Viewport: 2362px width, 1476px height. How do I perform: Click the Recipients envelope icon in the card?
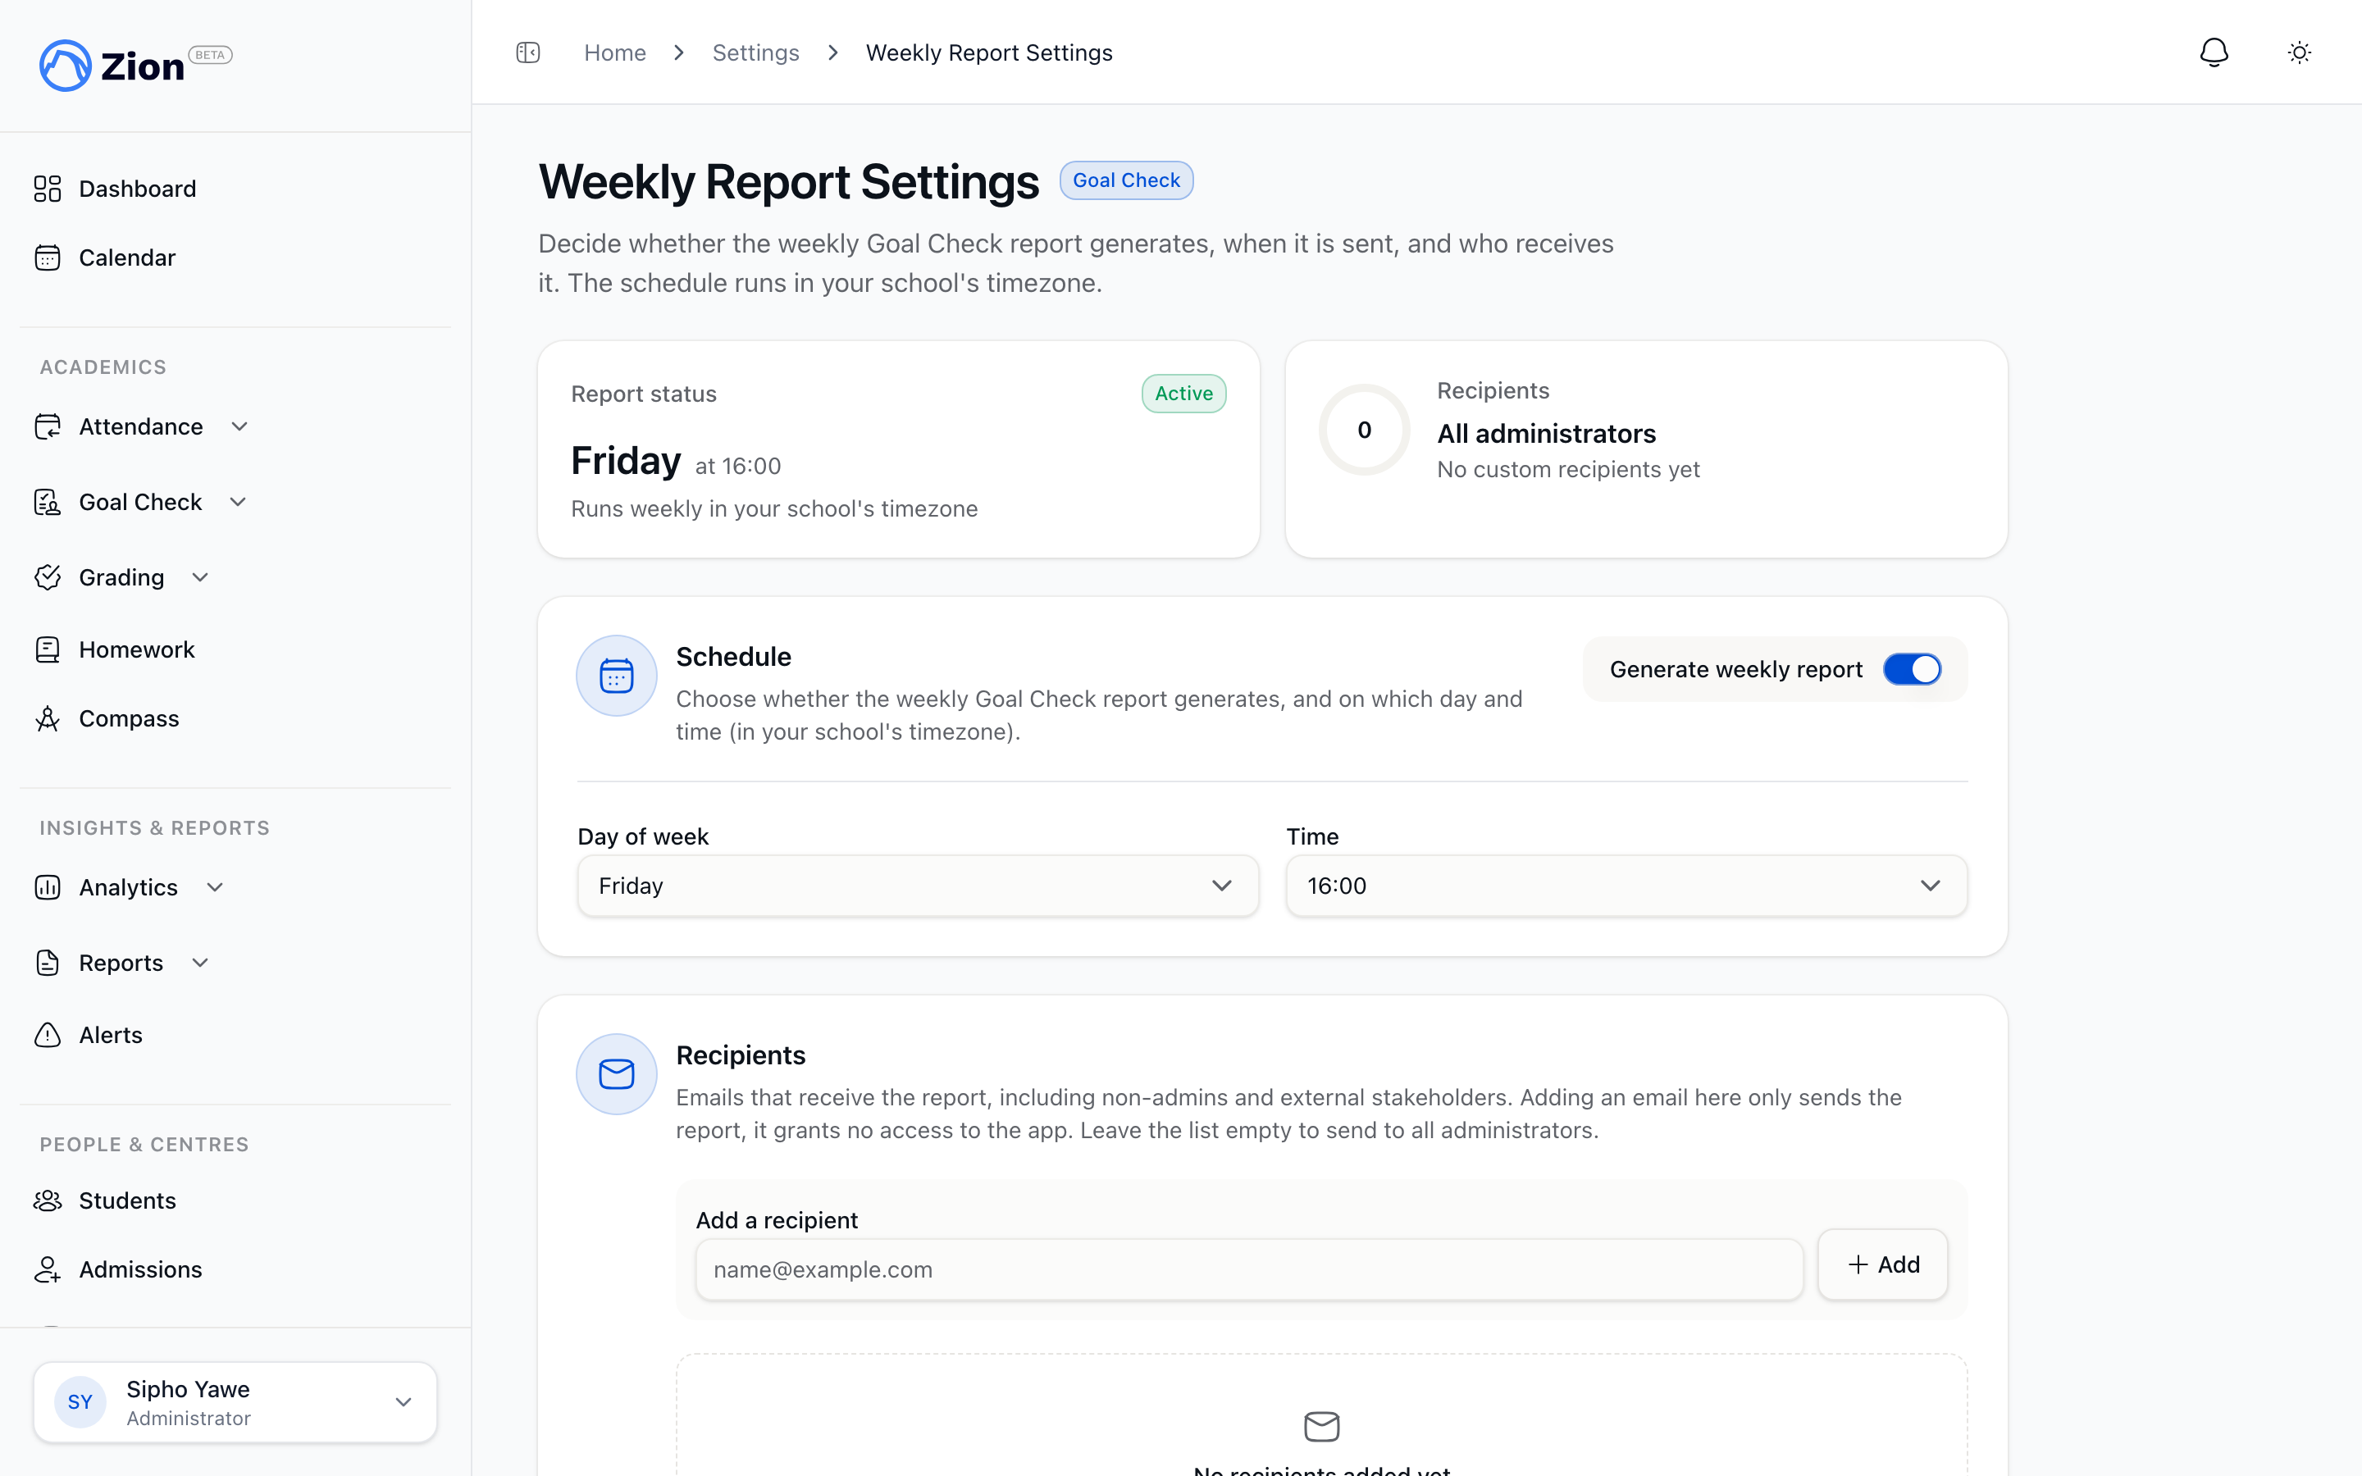pyautogui.click(x=616, y=1074)
